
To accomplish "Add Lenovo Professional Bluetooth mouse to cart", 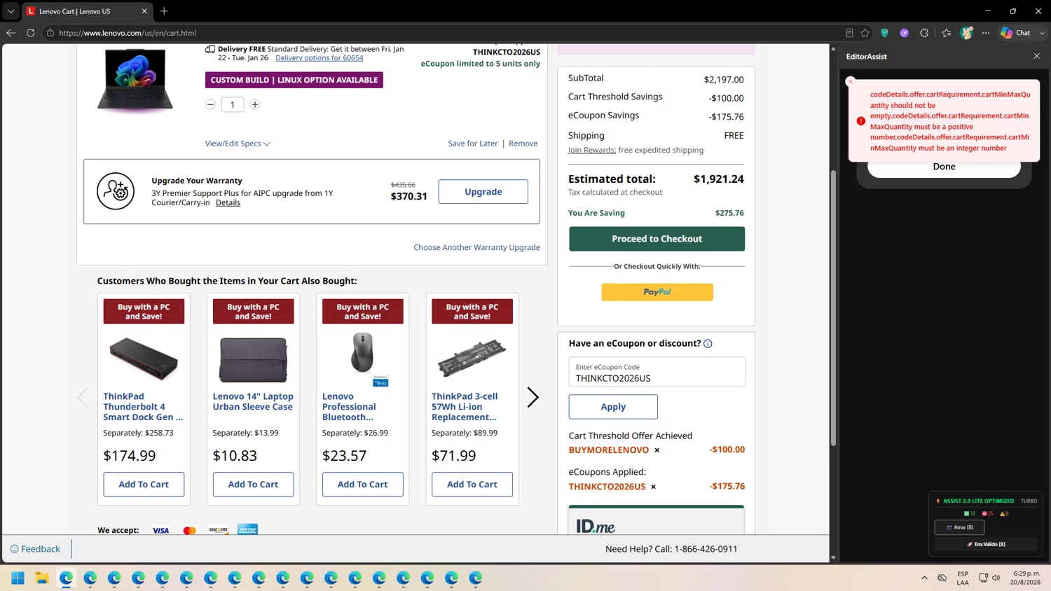I will point(362,485).
